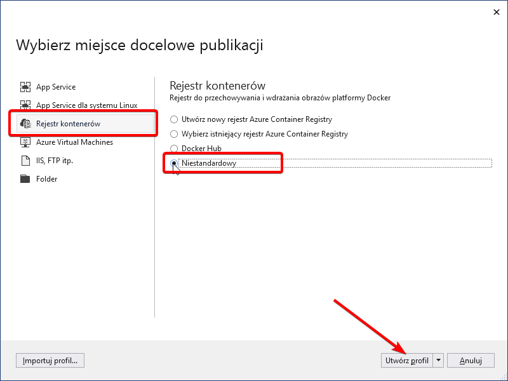Select the Docker Hub radio button

[174, 149]
